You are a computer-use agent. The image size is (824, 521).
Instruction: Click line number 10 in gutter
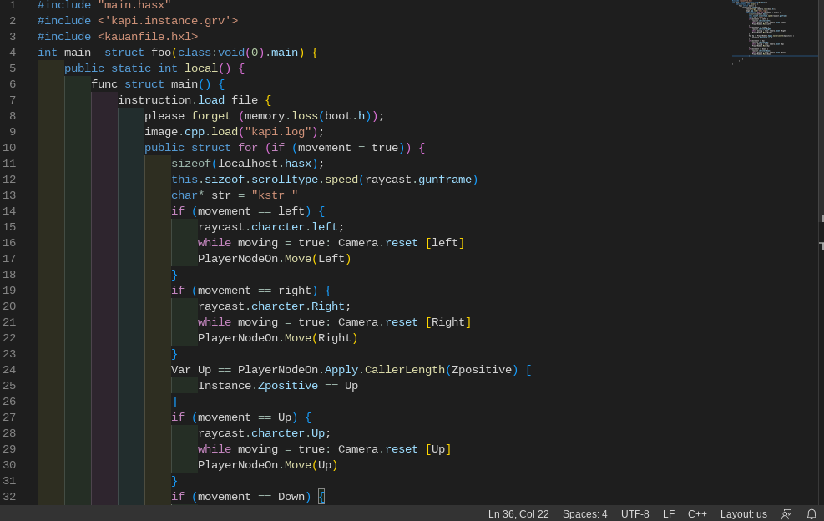pyautogui.click(x=9, y=148)
